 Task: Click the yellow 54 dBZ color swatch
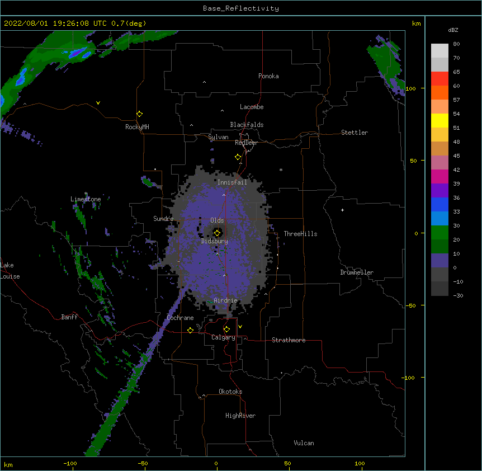[440, 120]
